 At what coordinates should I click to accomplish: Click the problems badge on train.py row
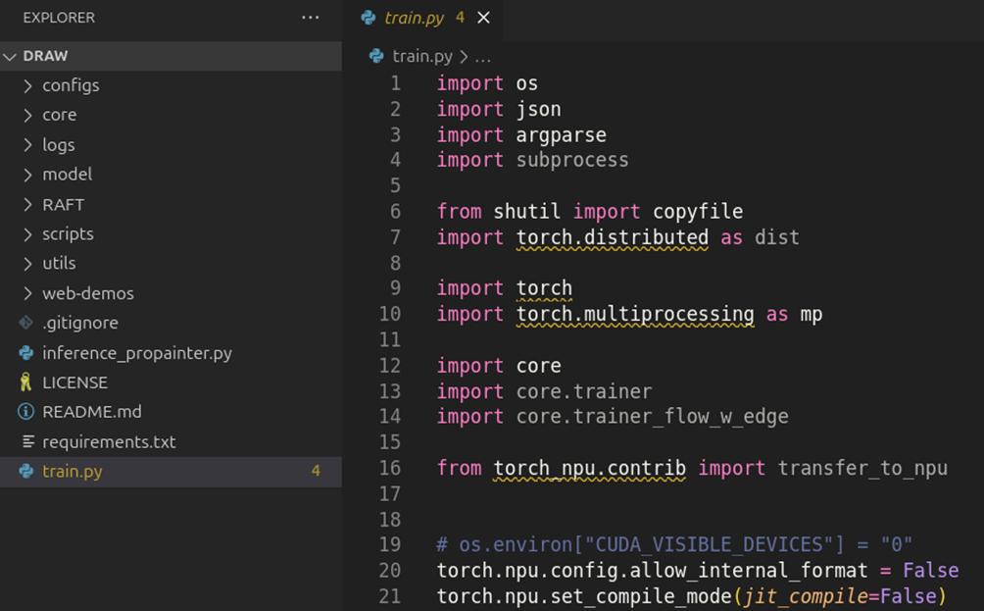pos(316,472)
